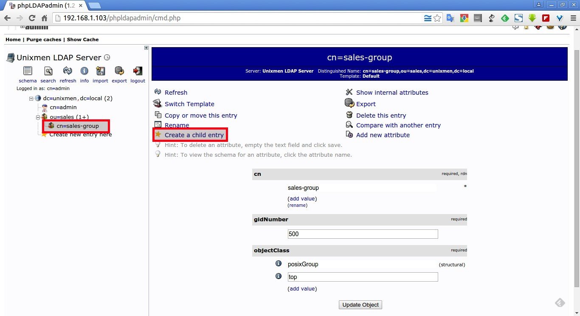Open dc=unixmen,dc=local base entry
The height and width of the screenshot is (316, 580).
[78, 99]
